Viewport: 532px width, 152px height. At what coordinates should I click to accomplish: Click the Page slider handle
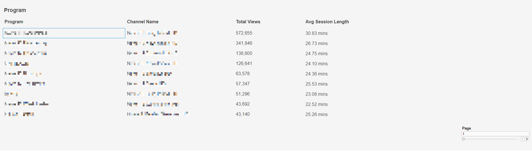463,139
